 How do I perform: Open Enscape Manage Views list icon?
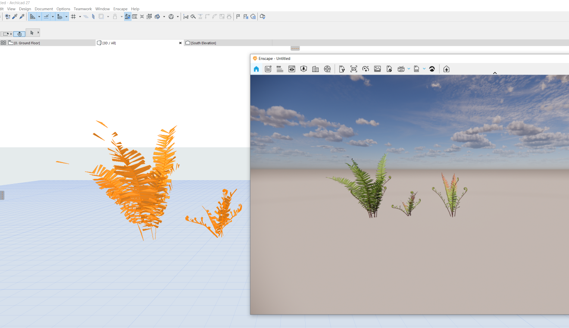click(268, 69)
